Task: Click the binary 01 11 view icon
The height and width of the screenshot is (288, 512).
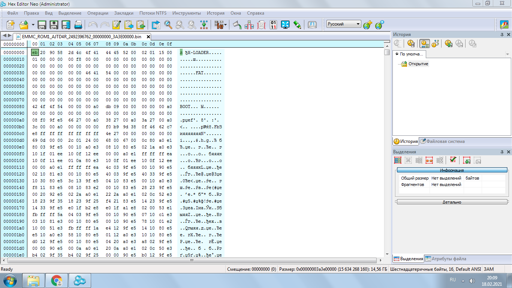Action: [273, 25]
